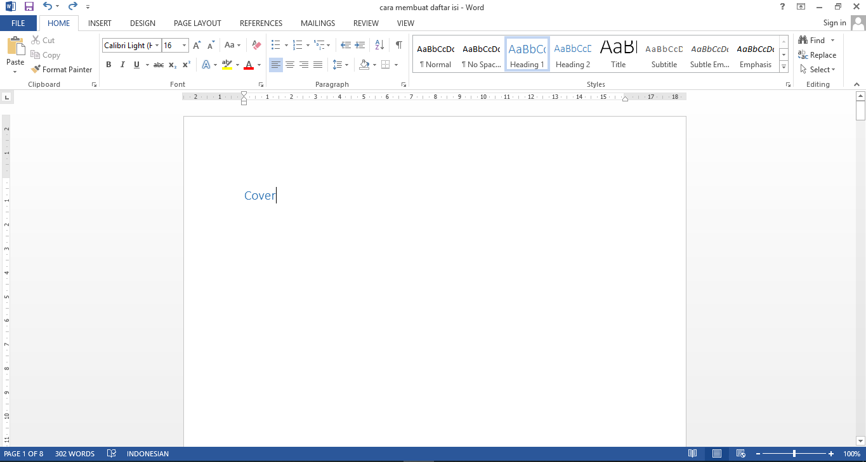Click the vertical scrollbar thumb
This screenshot has width=866, height=462.
[860, 110]
